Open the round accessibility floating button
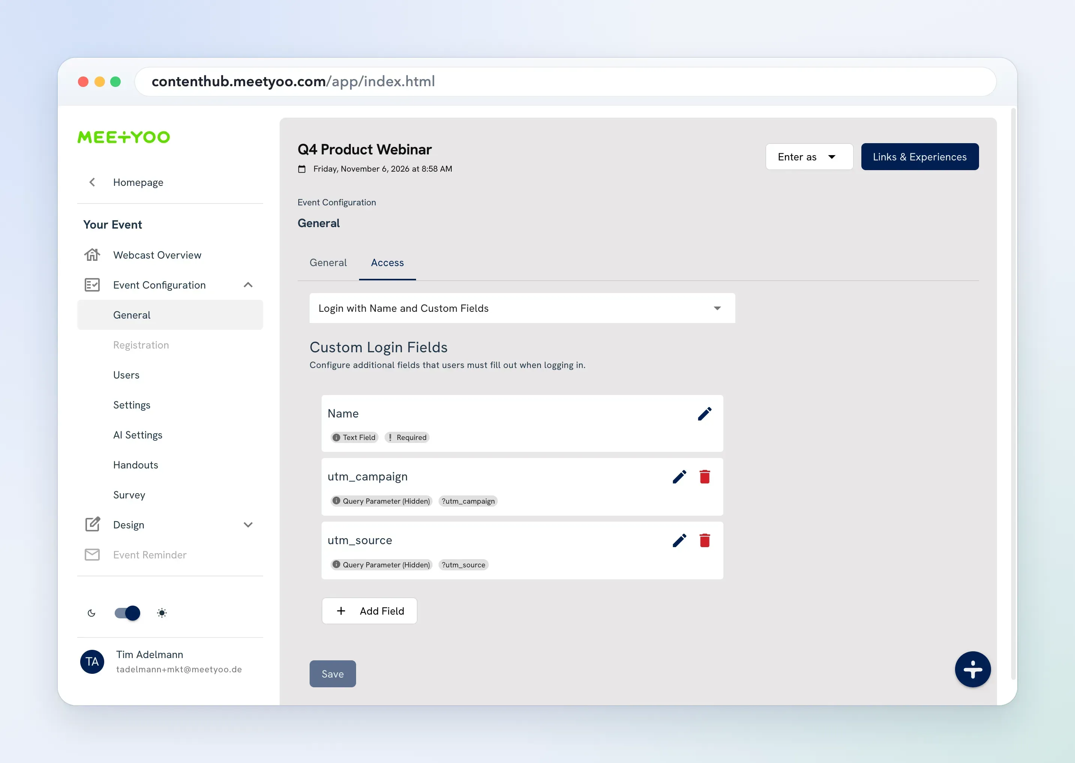Image resolution: width=1075 pixels, height=763 pixels. click(x=973, y=669)
